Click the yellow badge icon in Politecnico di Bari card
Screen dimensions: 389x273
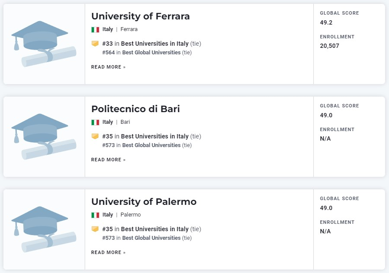(95, 136)
